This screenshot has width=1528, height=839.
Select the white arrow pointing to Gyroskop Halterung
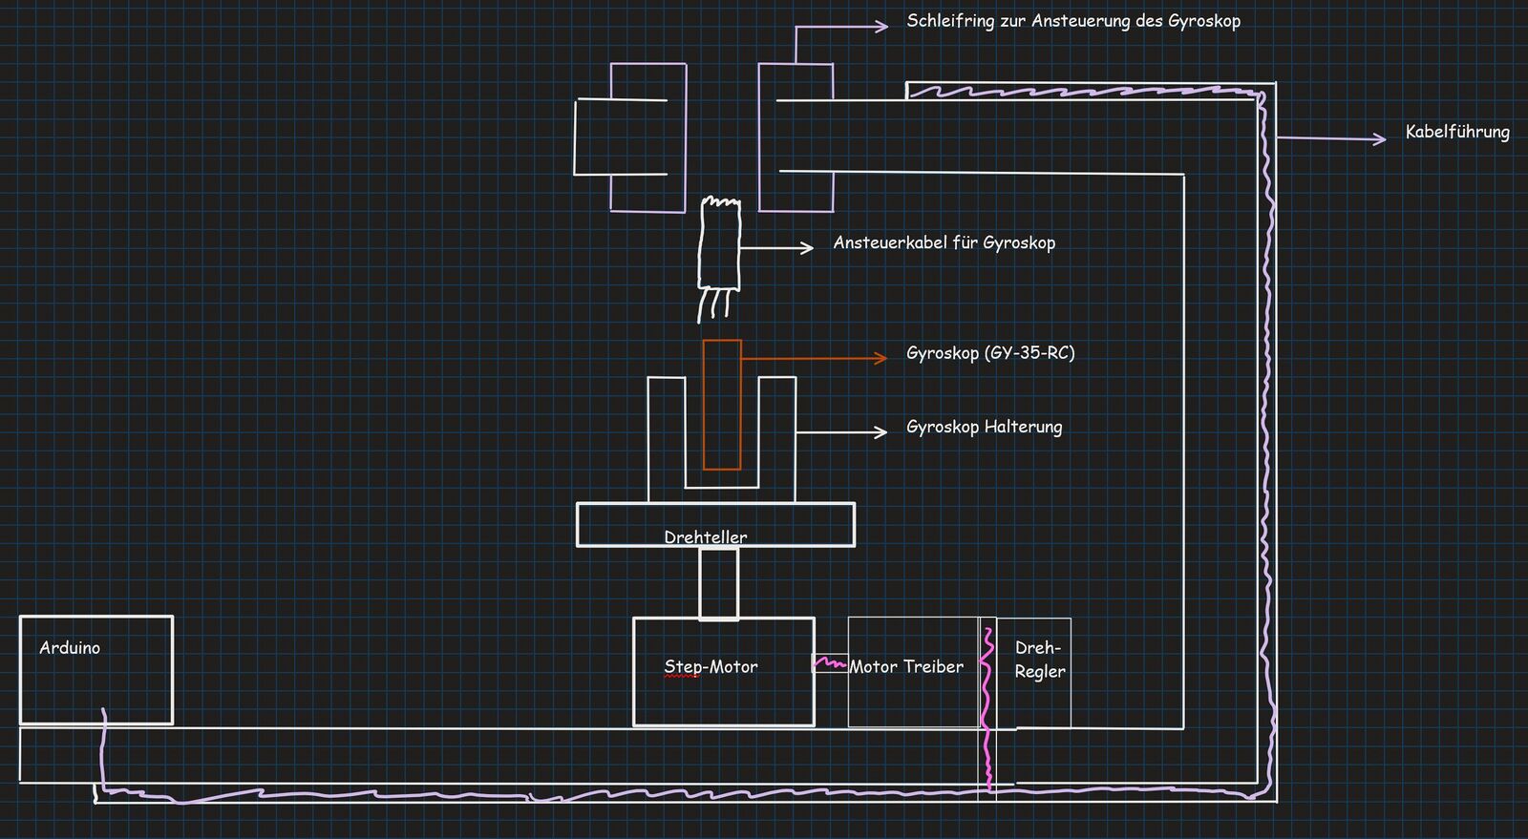click(x=840, y=432)
